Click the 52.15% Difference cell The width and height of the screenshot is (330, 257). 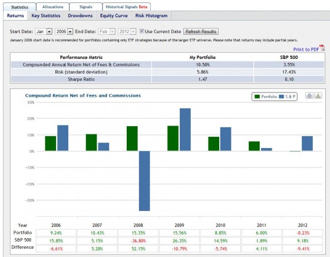(x=138, y=249)
